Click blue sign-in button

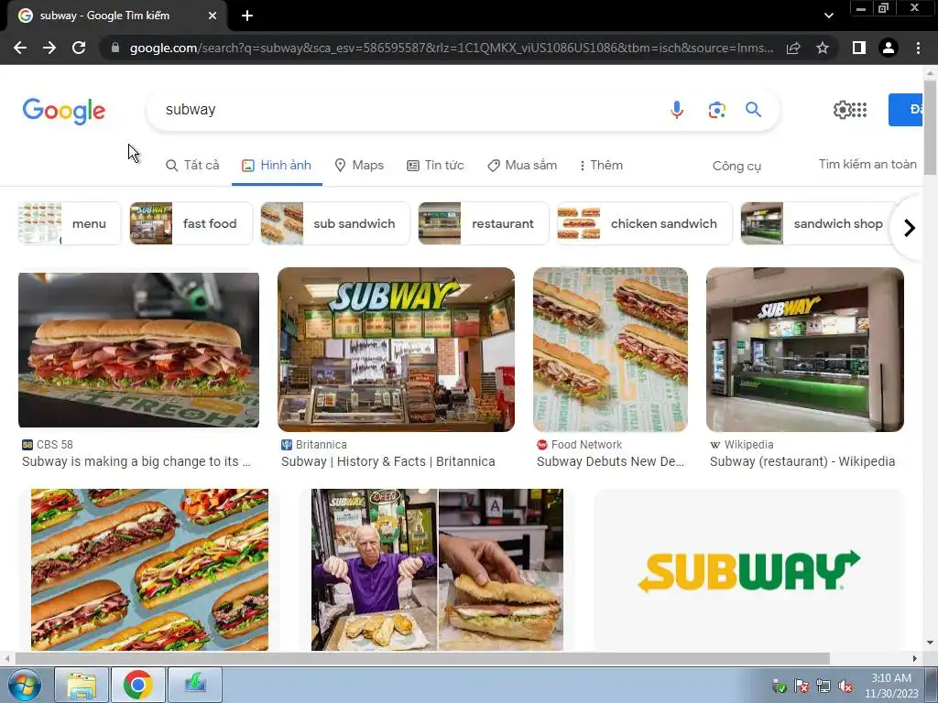click(906, 110)
